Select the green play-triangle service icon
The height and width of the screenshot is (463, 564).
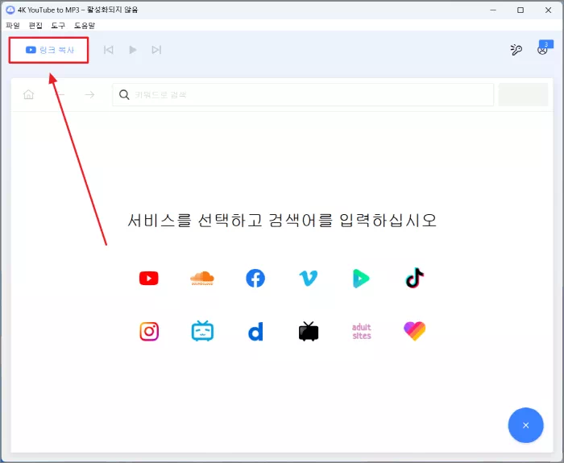(361, 279)
